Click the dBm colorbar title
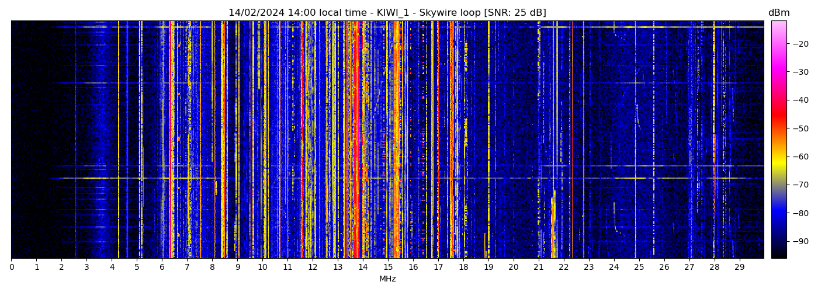 point(778,13)
